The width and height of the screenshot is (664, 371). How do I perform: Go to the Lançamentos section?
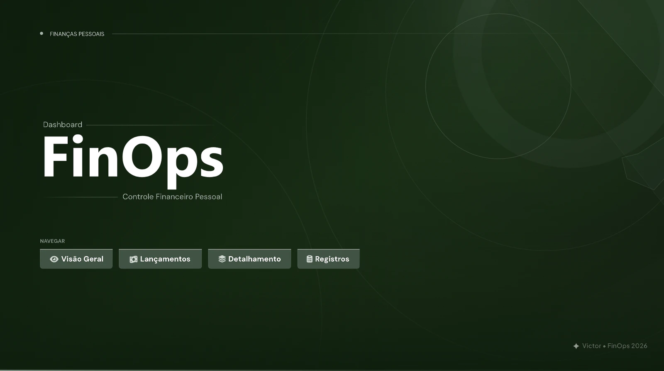(160, 259)
